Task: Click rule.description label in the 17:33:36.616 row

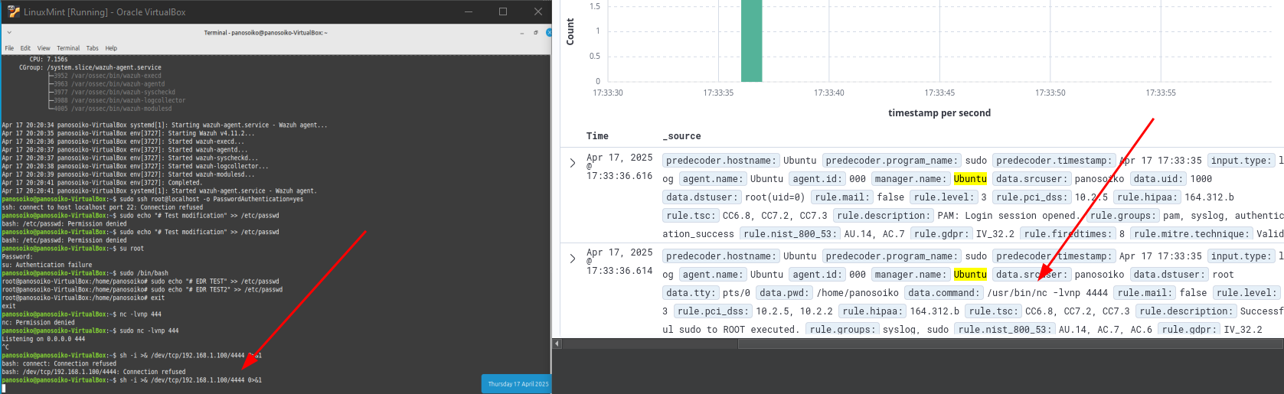Action: (882, 216)
